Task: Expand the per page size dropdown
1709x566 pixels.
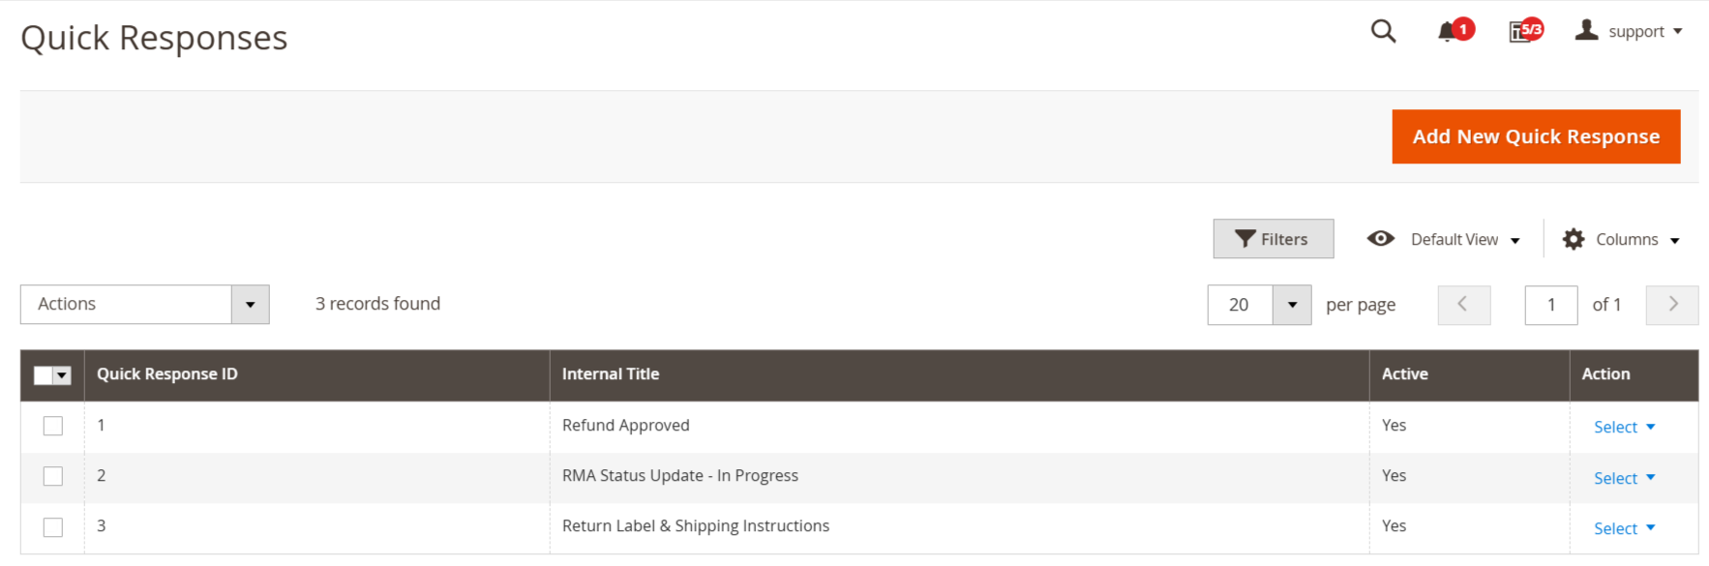Action: click(1291, 305)
